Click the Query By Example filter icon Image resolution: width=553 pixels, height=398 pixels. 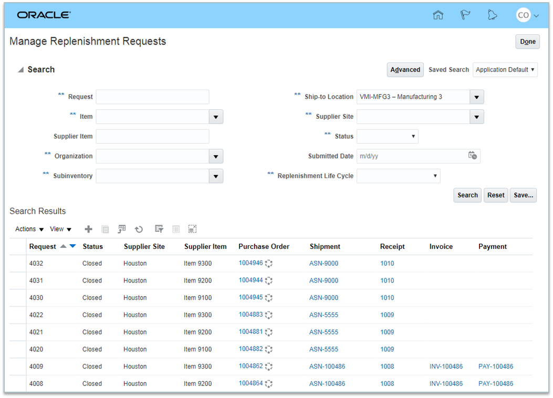pos(159,229)
